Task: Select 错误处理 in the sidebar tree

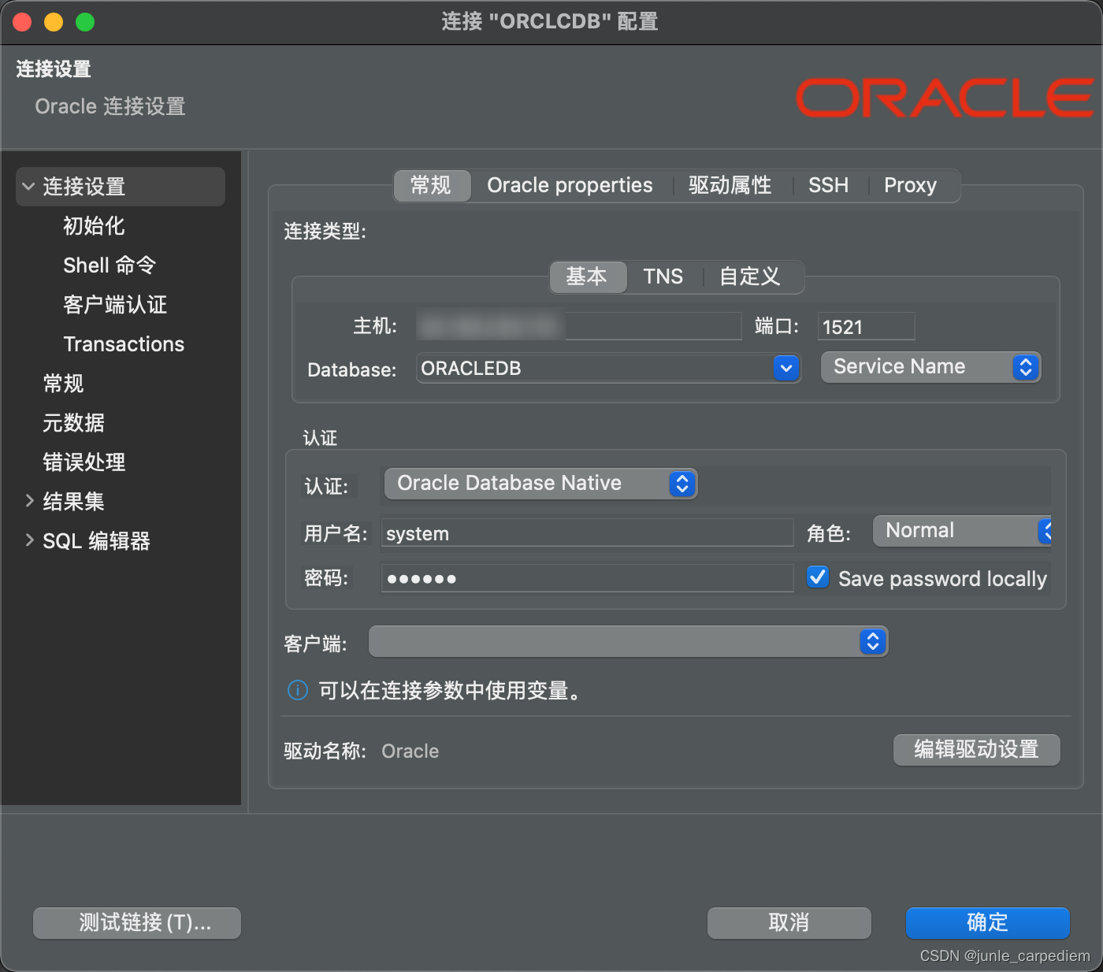Action: click(84, 462)
